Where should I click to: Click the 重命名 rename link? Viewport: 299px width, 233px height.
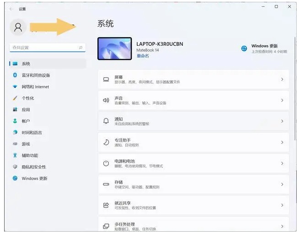pyautogui.click(x=143, y=56)
